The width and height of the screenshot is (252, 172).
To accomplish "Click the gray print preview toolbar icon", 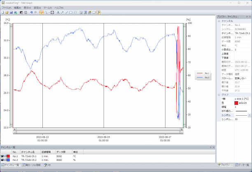I will (x=26, y=12).
